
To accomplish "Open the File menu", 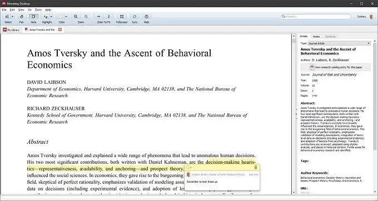I will pyautogui.click(x=4, y=10).
